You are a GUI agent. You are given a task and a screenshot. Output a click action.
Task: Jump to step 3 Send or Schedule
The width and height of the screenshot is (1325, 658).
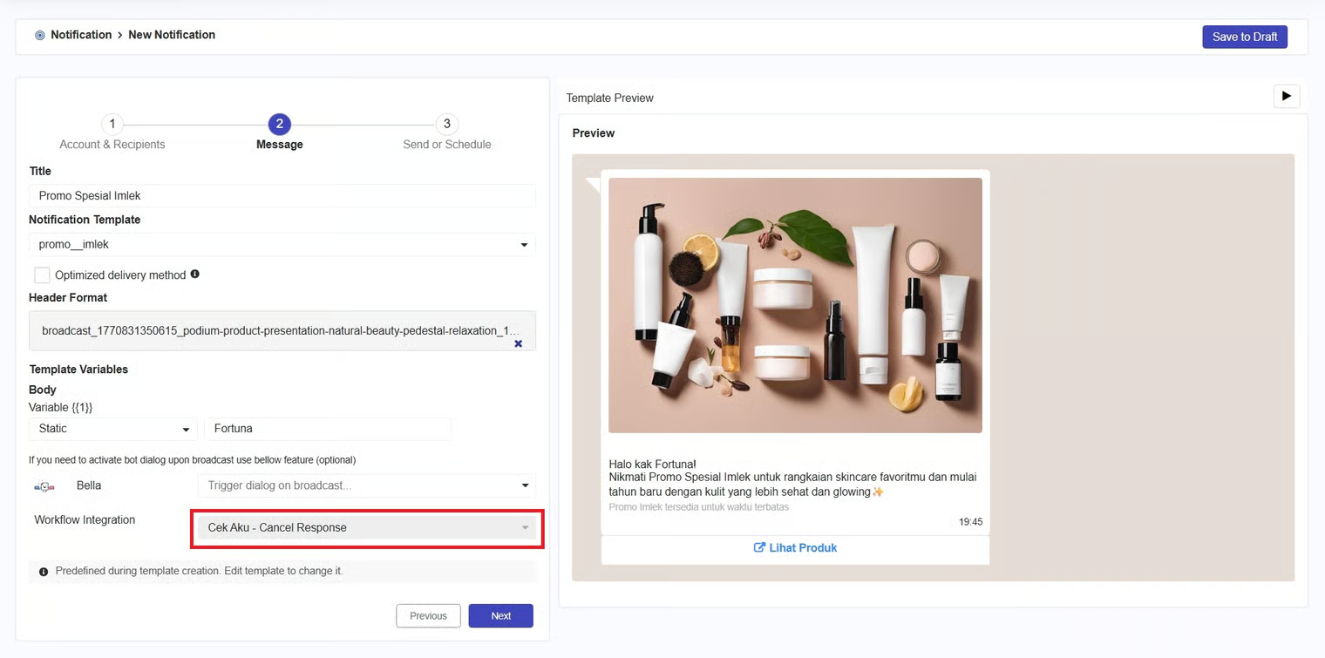point(446,124)
